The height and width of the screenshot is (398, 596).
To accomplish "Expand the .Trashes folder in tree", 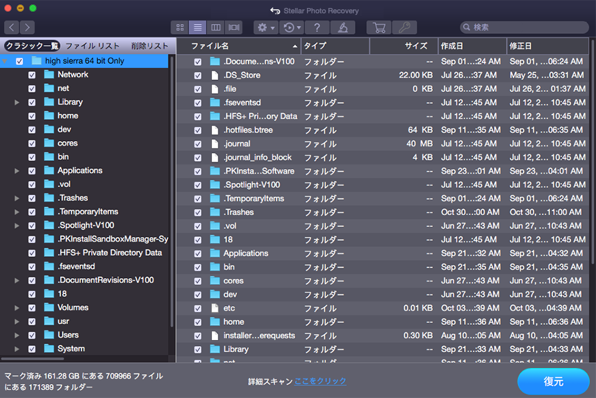I will coord(17,198).
